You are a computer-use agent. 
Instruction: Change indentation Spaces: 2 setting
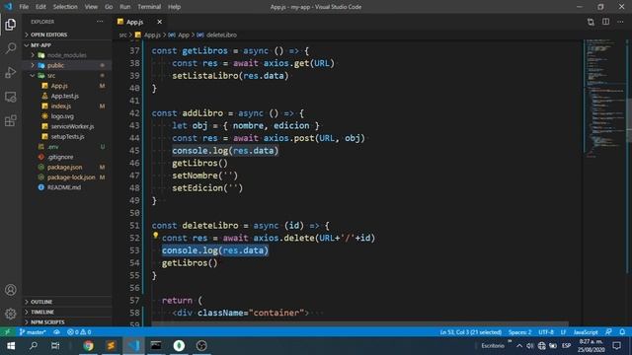click(x=519, y=332)
